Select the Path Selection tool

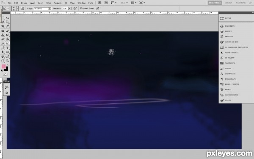tap(3, 52)
